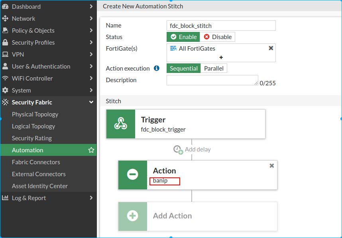Viewport: 342px width, 238px height.
Task: Click the Add Action plus icon
Action: tap(133, 216)
